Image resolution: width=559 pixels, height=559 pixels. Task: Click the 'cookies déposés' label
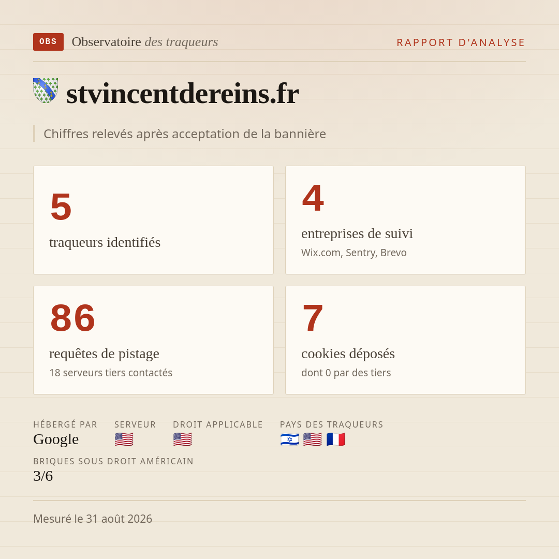[x=348, y=354]
